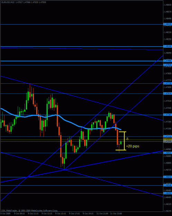
Task: Click the yellow 1.47077 price tag
Action: point(168,140)
